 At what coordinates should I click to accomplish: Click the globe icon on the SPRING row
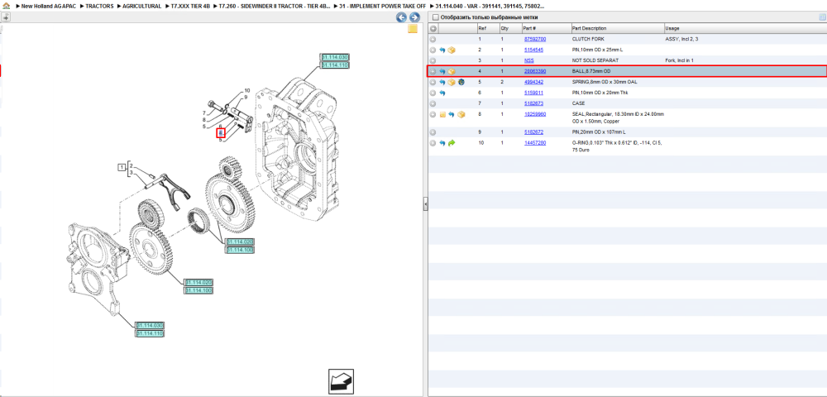[x=461, y=82]
